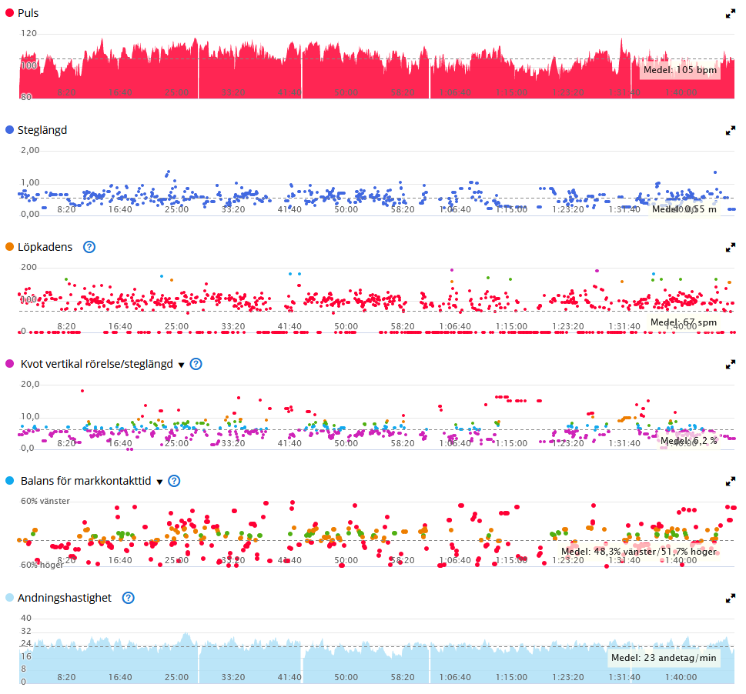Click the blue Steglängd legend dot
The image size is (746, 694).
point(9,130)
